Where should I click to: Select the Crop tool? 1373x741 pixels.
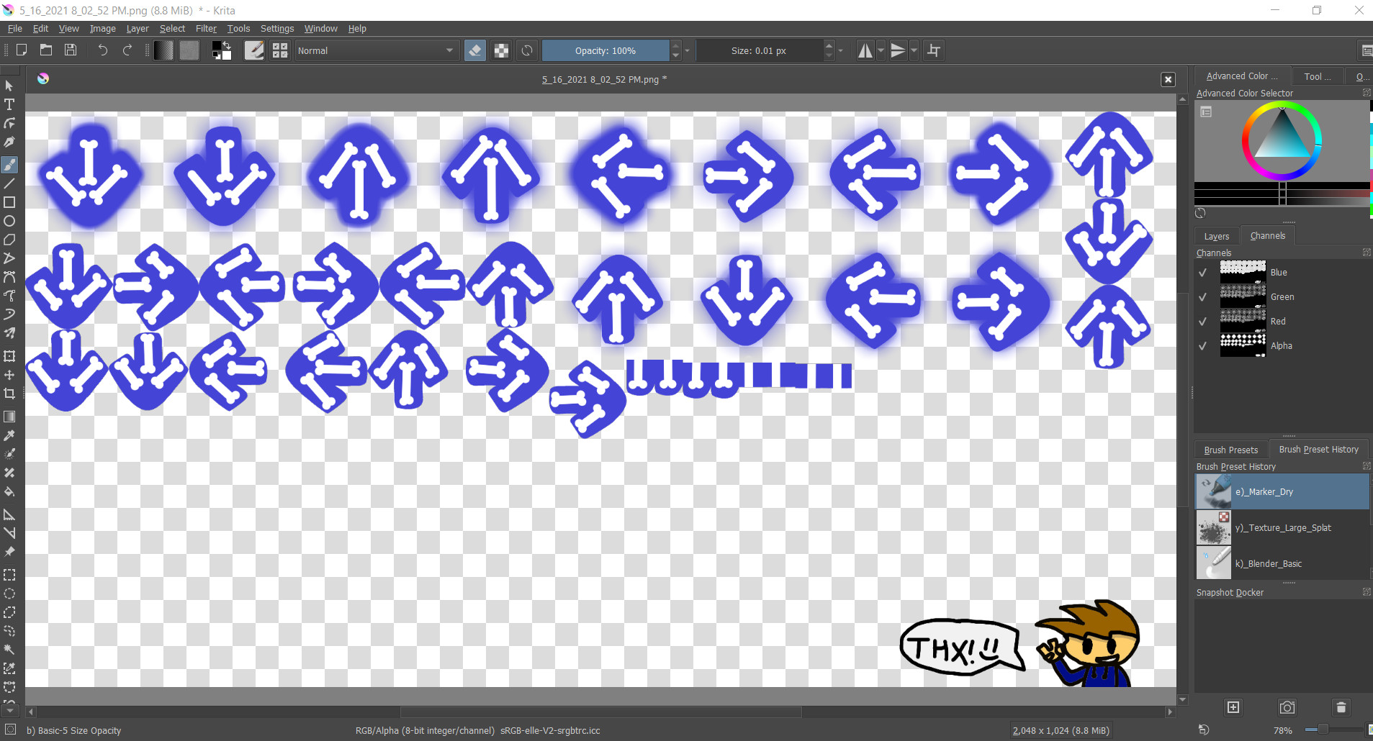9,394
